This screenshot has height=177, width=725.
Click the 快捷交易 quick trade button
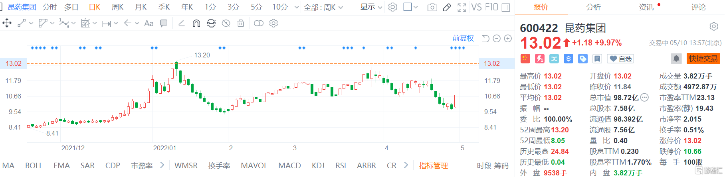tap(703, 59)
